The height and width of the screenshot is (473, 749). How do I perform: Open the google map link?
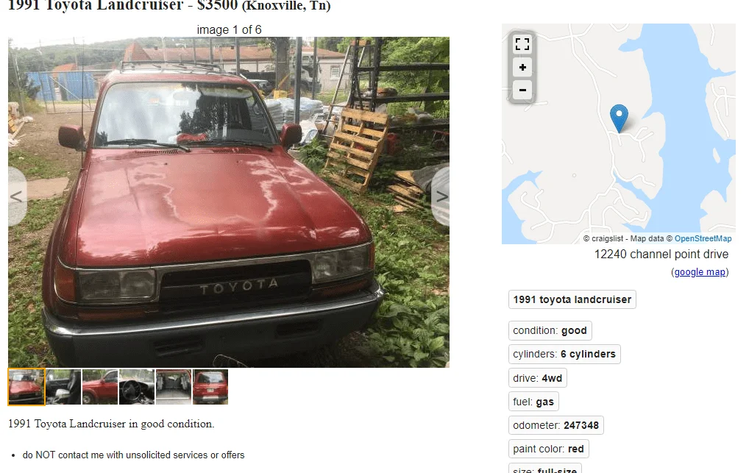pyautogui.click(x=700, y=272)
